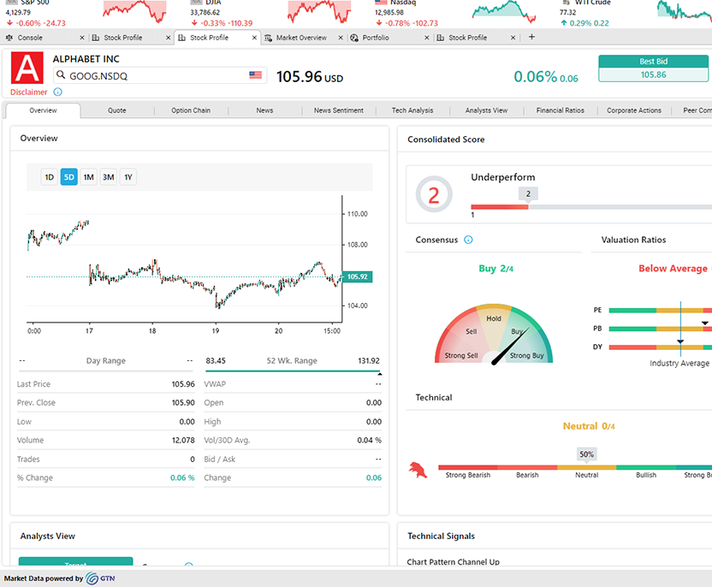Open the Portfolio tab
The height and width of the screenshot is (587, 712).
(389, 38)
